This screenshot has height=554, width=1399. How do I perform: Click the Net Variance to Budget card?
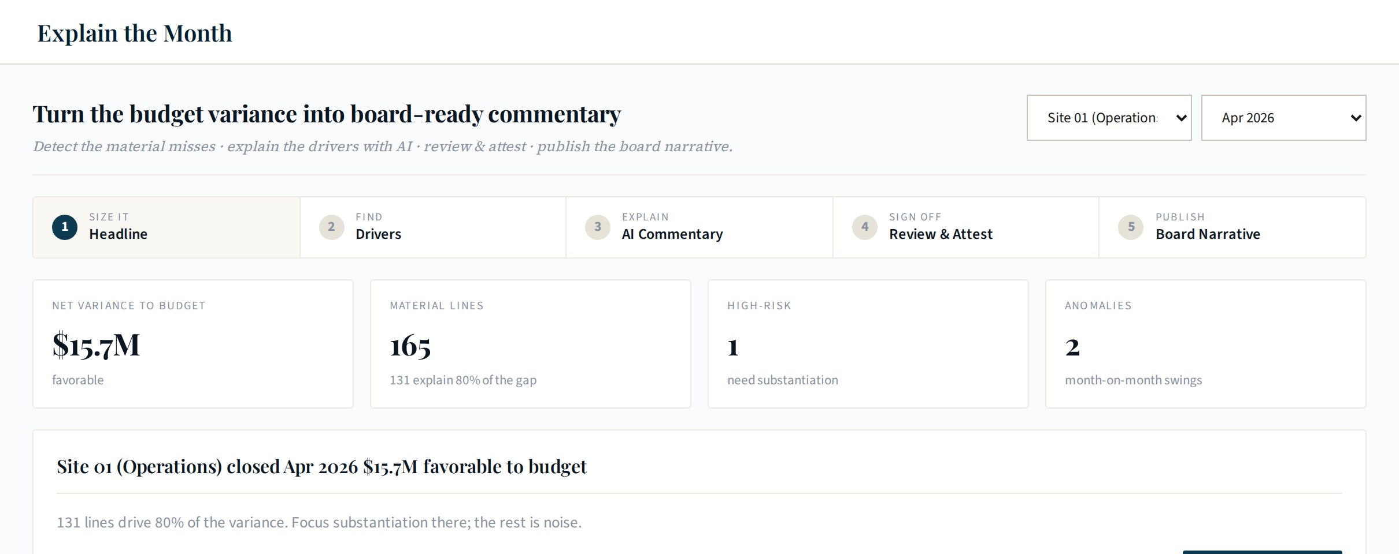pos(193,344)
